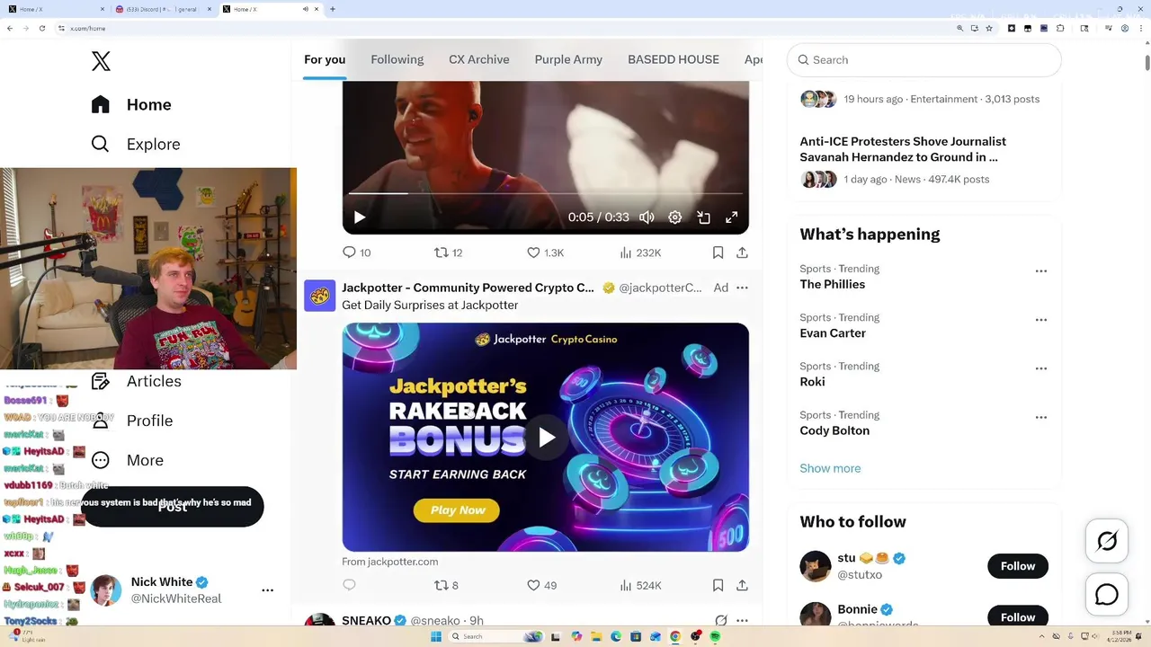Click the X logo icon
The width and height of the screenshot is (1151, 647).
tap(101, 61)
